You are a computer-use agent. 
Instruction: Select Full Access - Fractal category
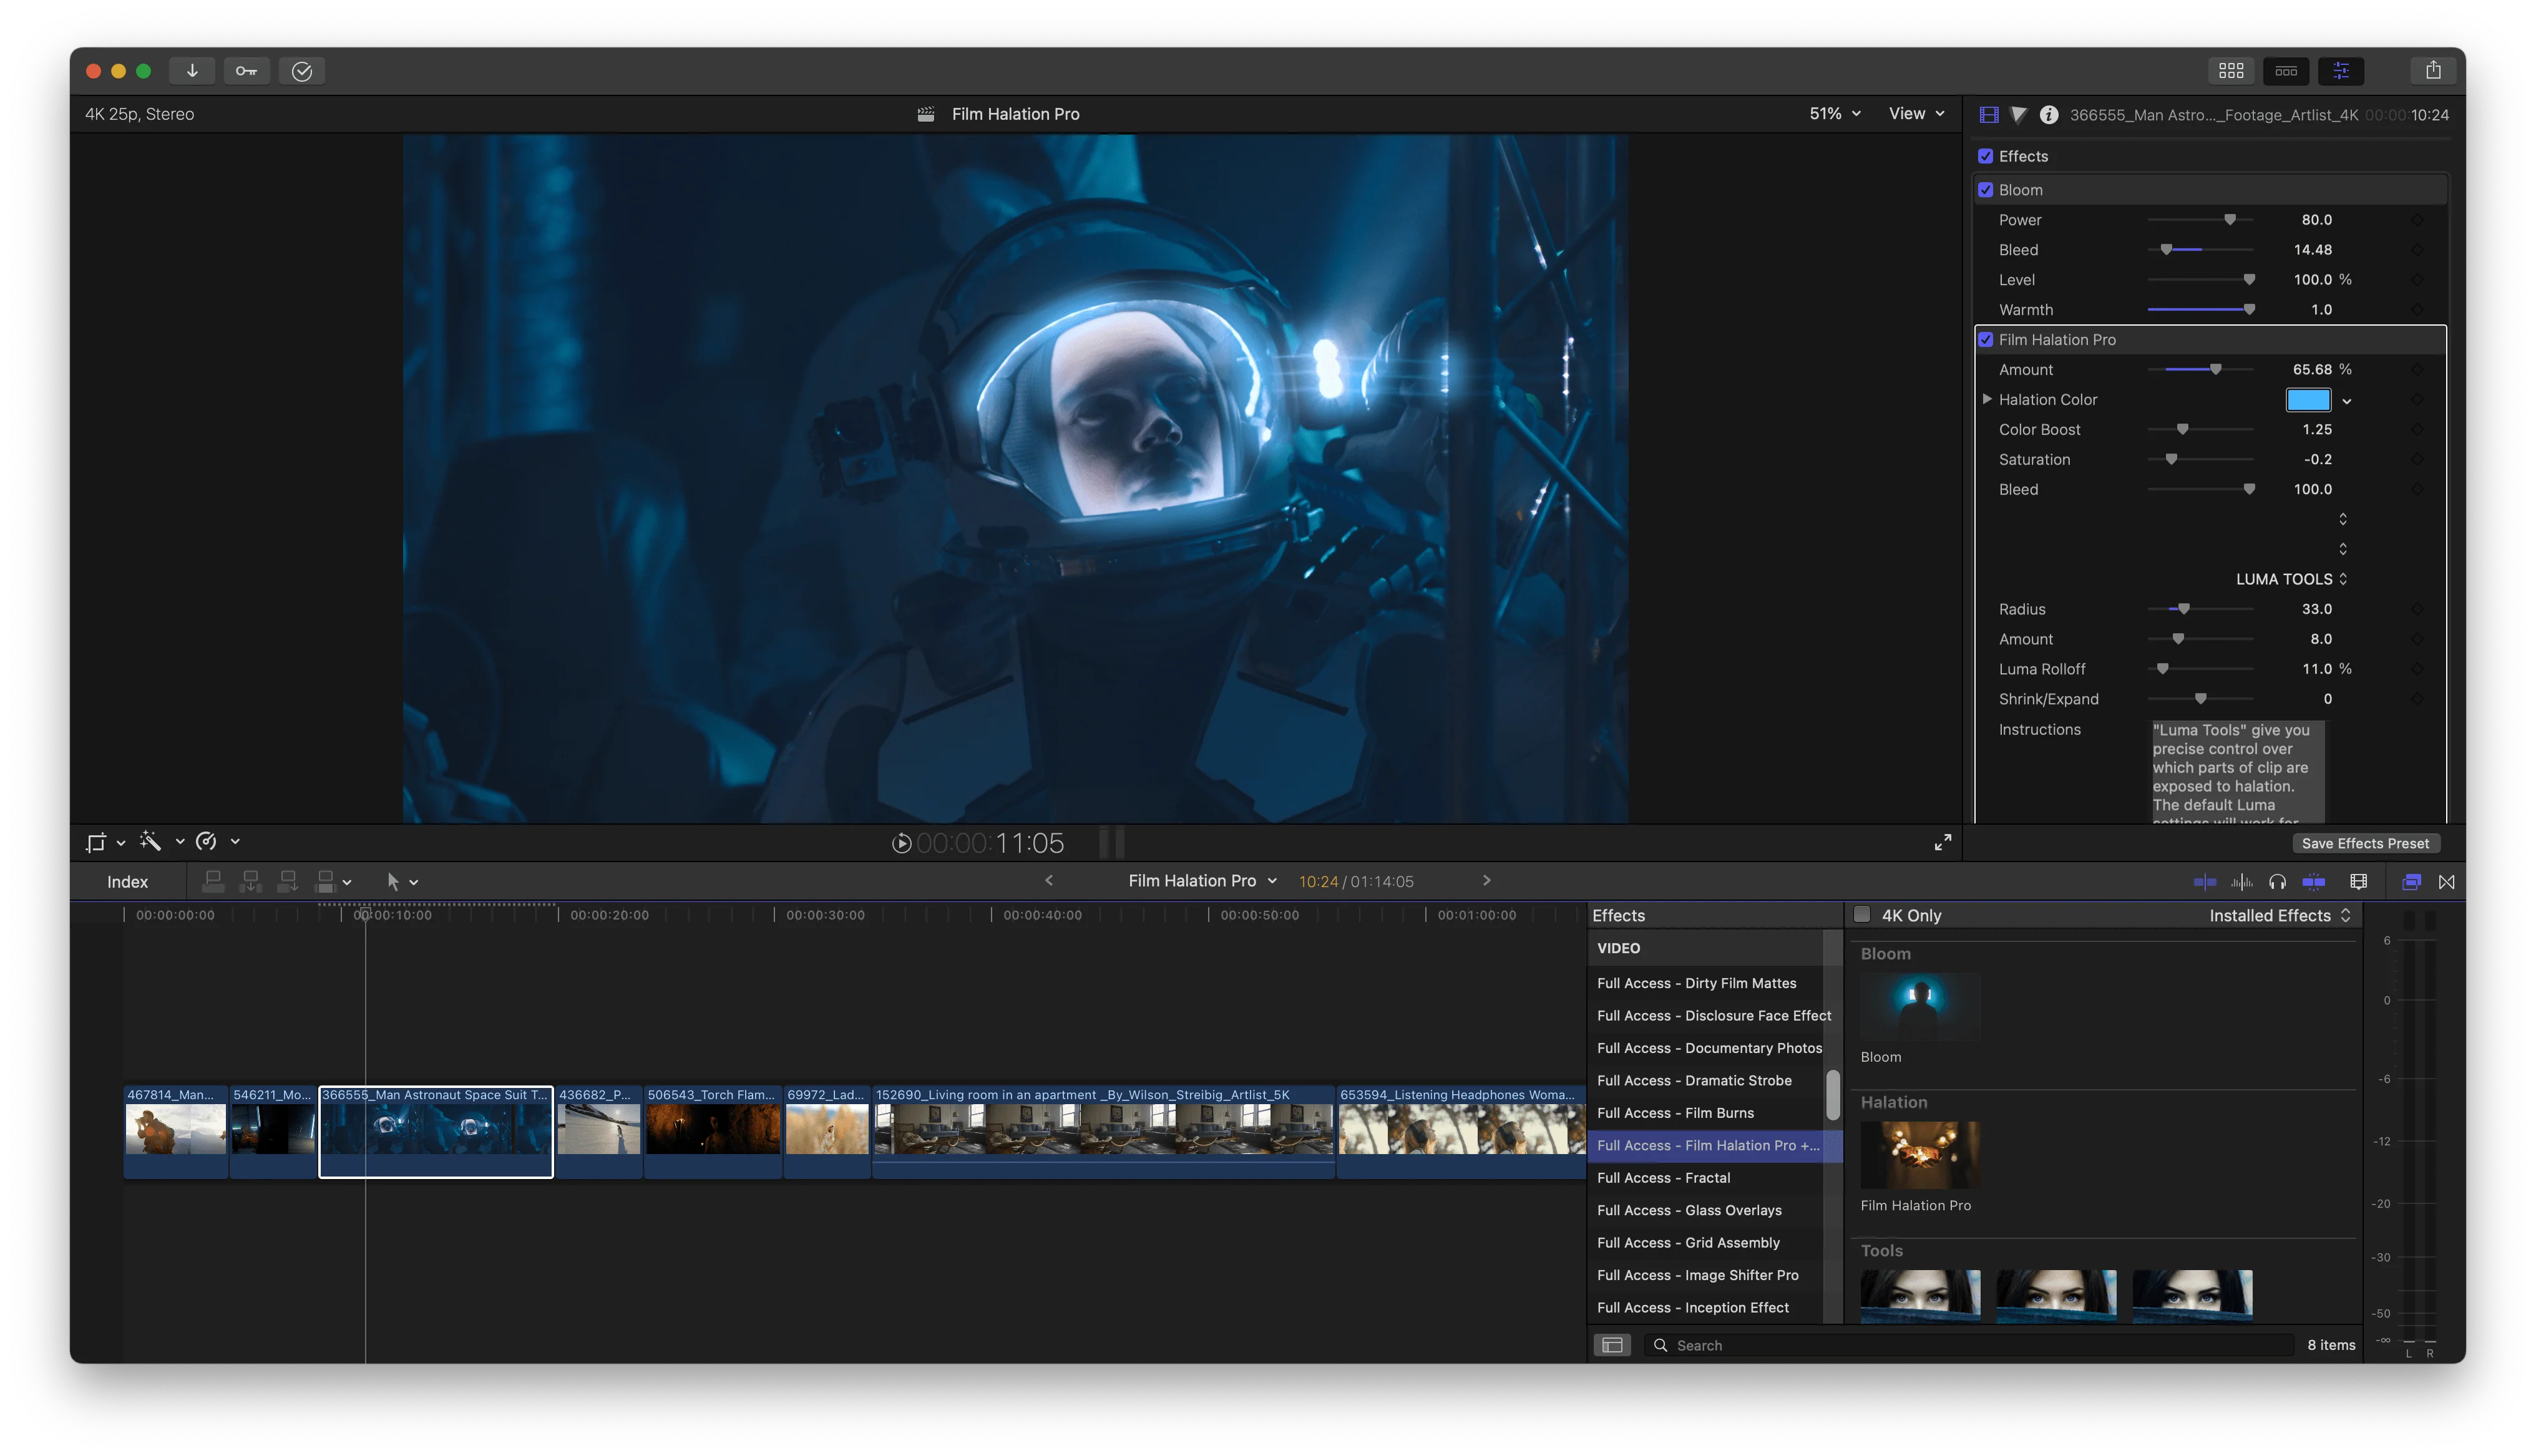pyautogui.click(x=1663, y=1178)
